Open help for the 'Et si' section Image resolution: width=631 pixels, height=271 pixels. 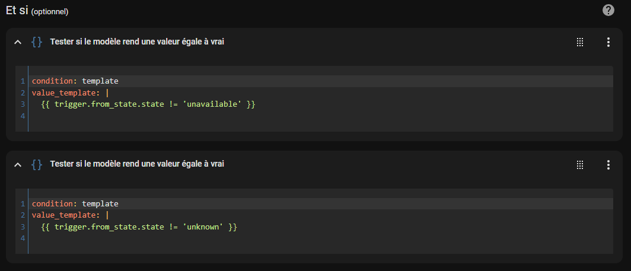tap(608, 10)
